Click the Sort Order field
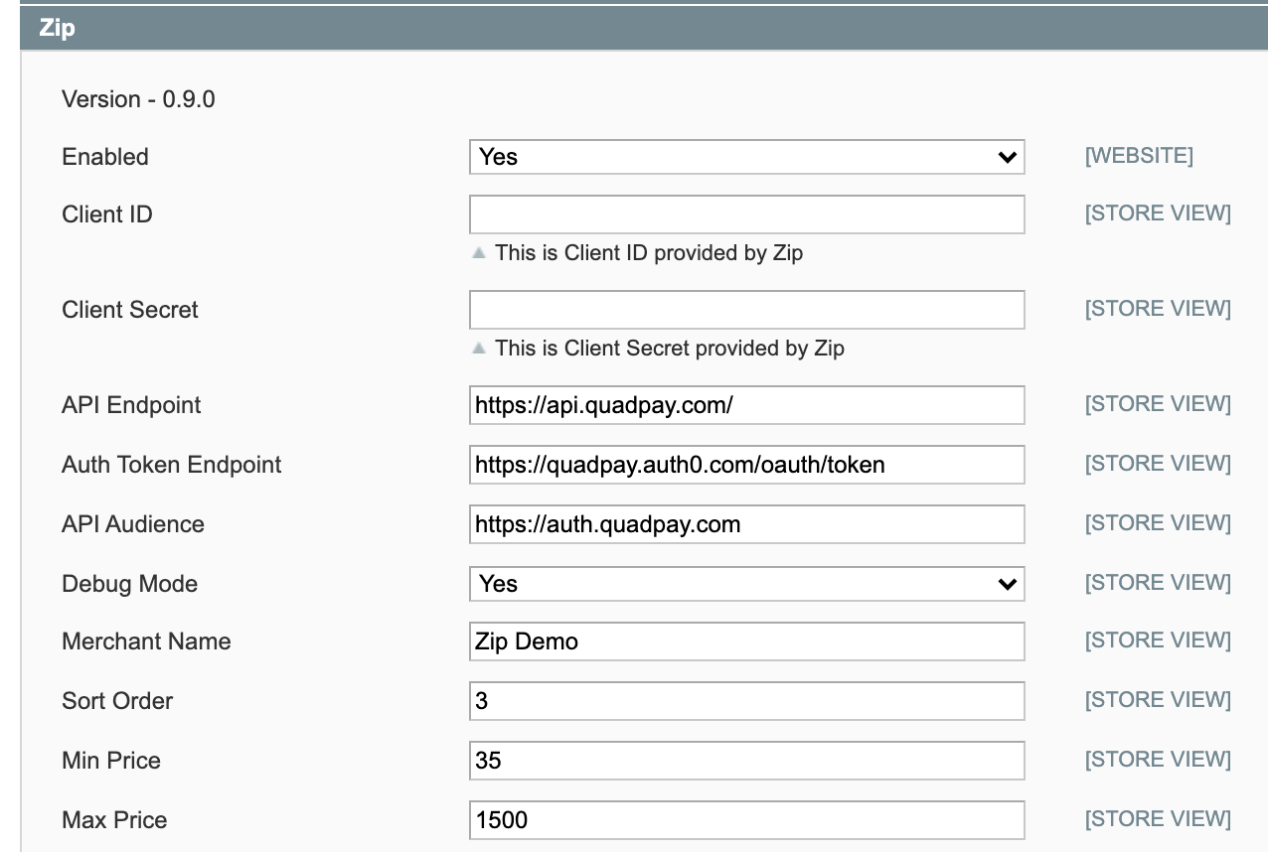 (746, 701)
